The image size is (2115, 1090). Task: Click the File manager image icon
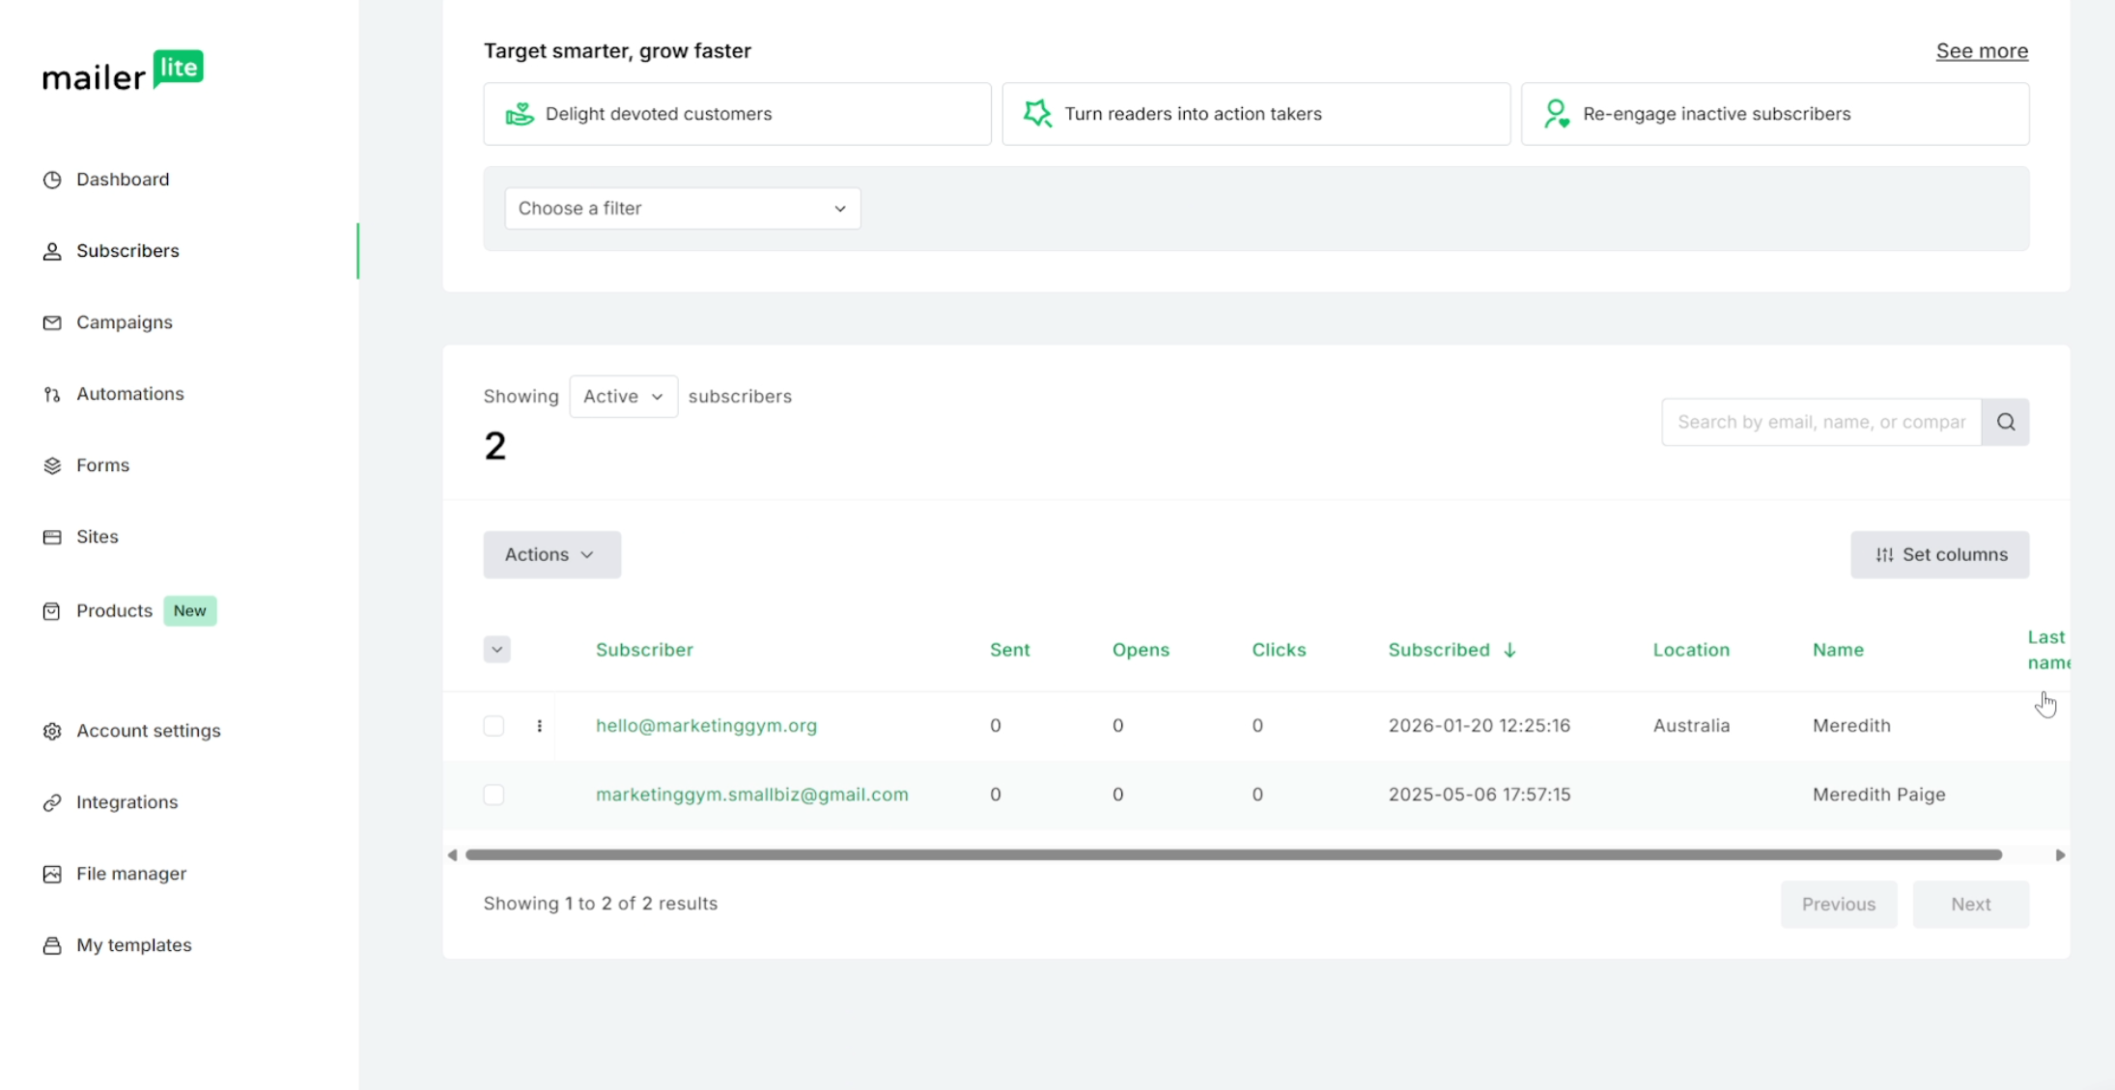tap(52, 874)
